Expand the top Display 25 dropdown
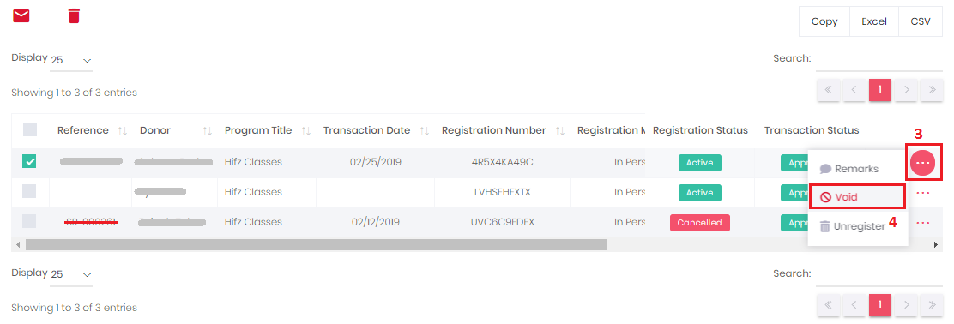Screen dimensions: 954x324 [71, 60]
